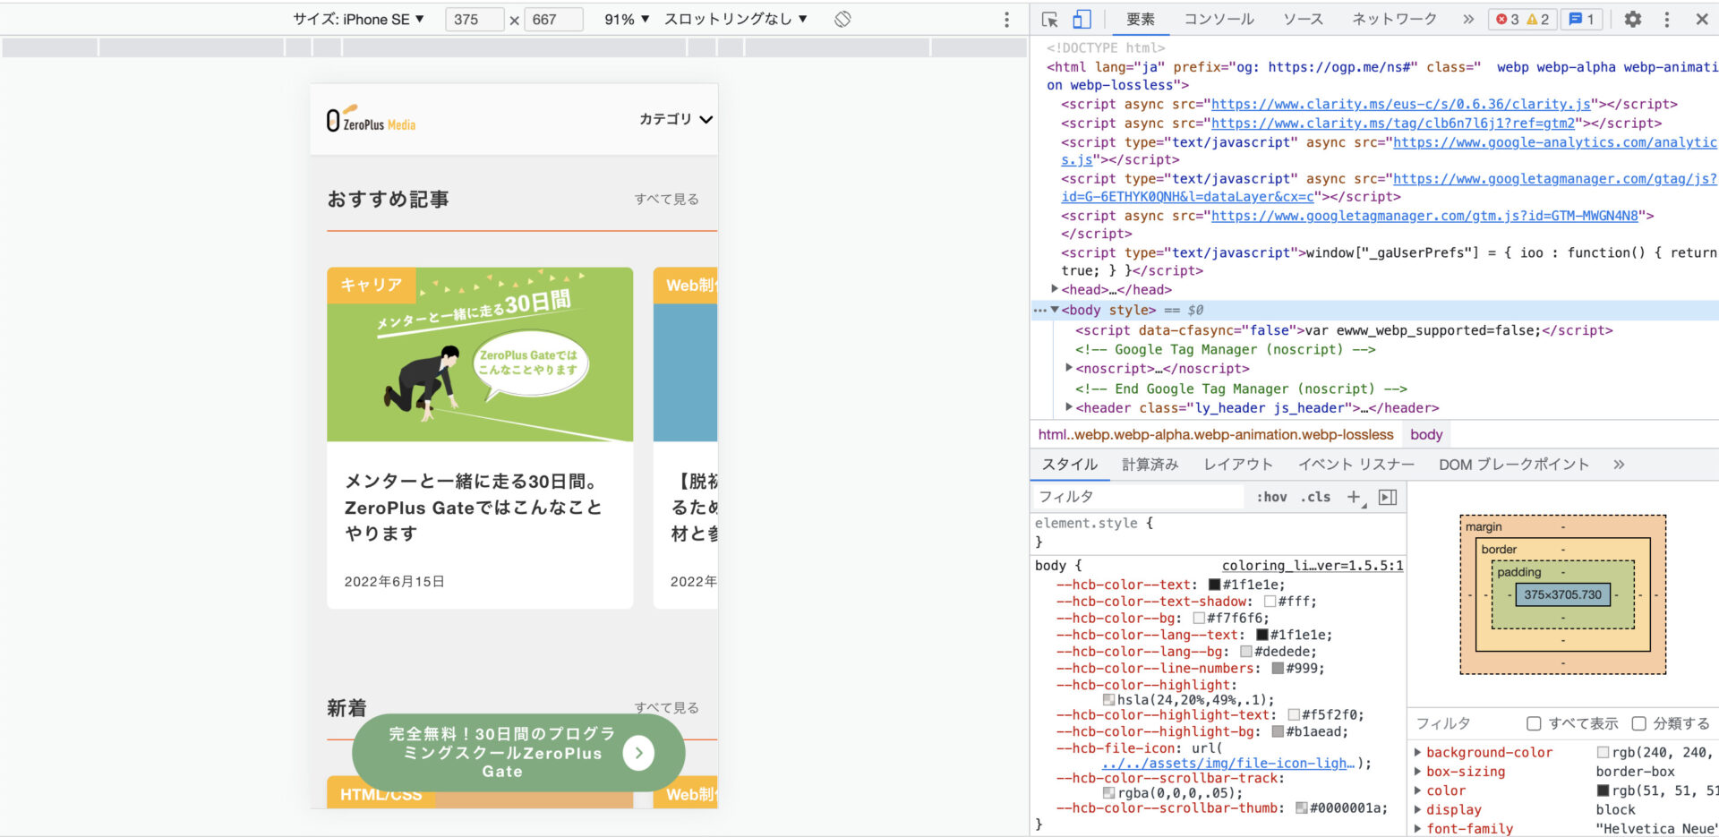1719x837 pixels.
Task: Expand the noscript element node
Action: pyautogui.click(x=1069, y=368)
